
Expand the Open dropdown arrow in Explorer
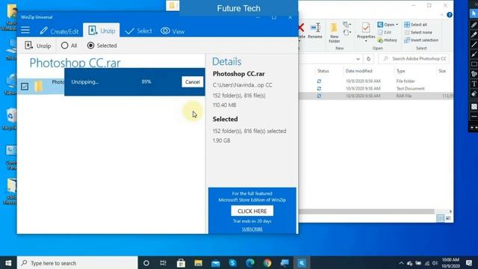coord(397,25)
